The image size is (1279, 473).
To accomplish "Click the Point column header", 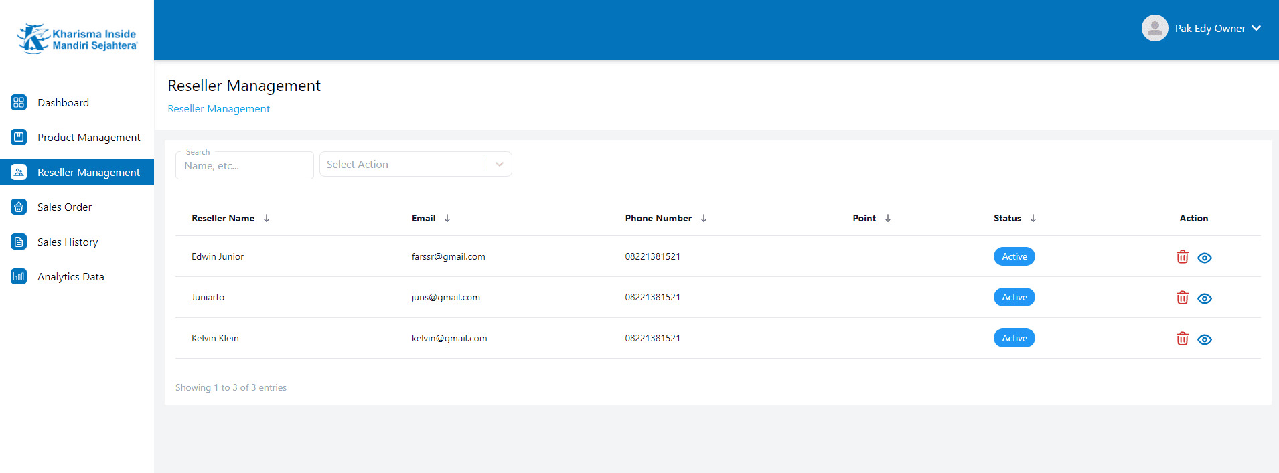I will click(x=864, y=218).
